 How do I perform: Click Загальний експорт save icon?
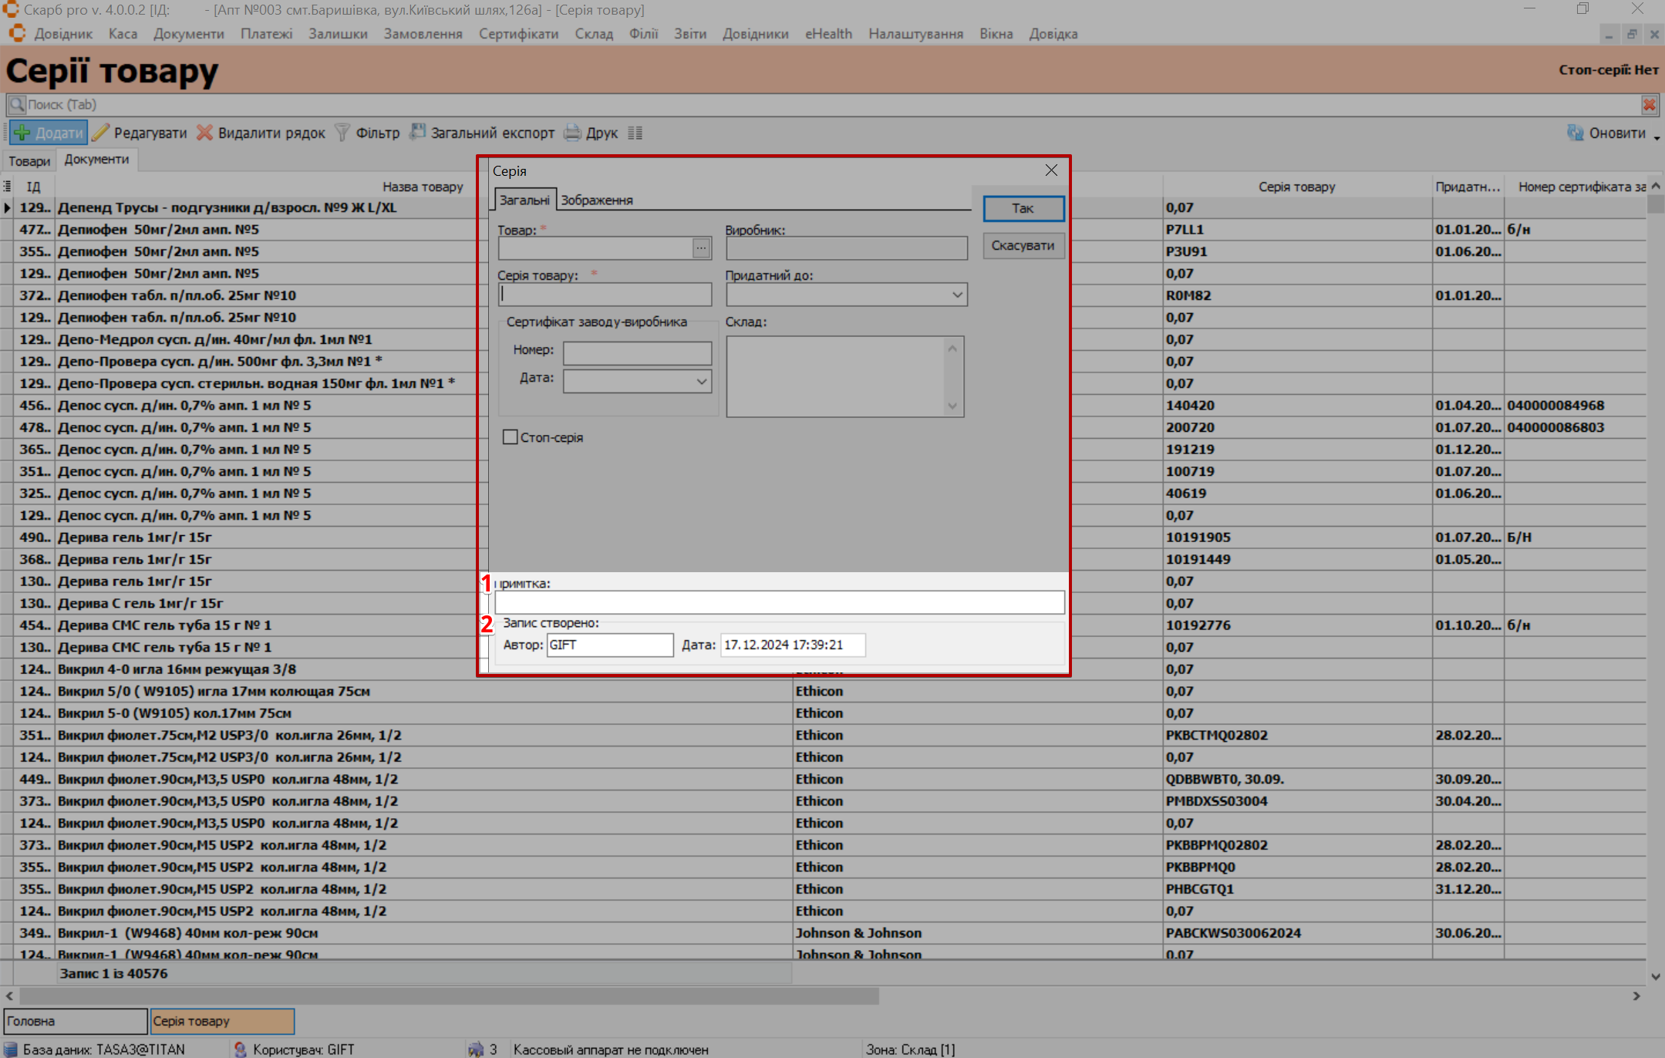click(417, 133)
